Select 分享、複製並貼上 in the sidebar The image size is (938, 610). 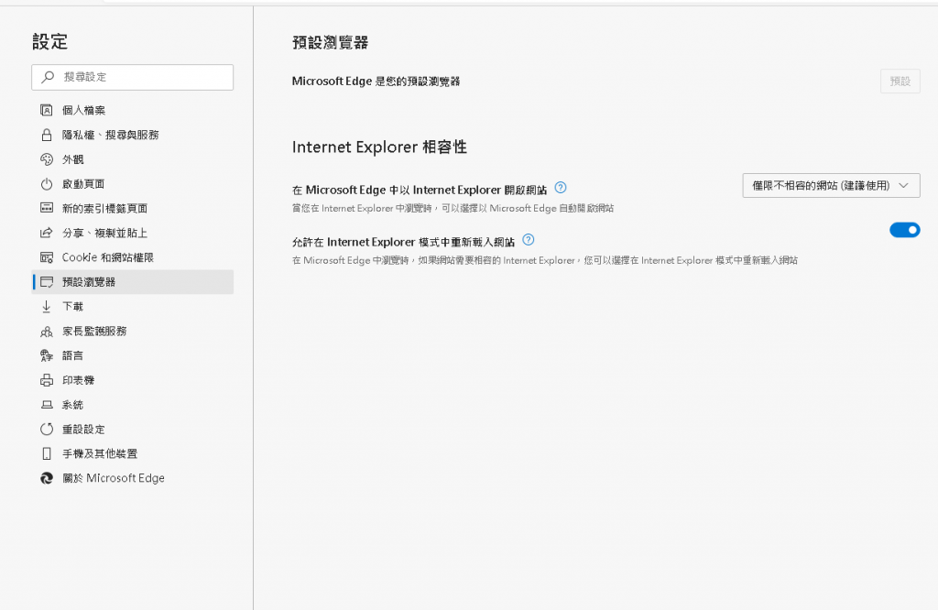point(132,233)
